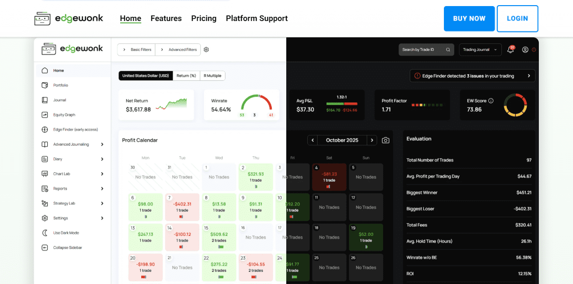The height and width of the screenshot is (284, 573).
Task: Open the Pricing menu item
Action: coord(203,19)
